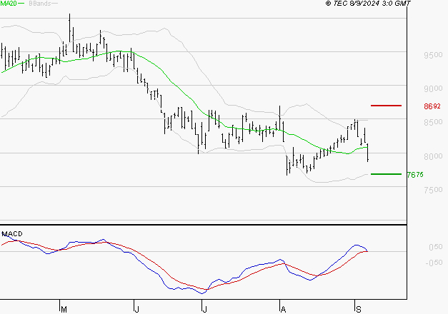Click the 7500 price axis label
This screenshot has width=448, height=314.
click(x=433, y=190)
